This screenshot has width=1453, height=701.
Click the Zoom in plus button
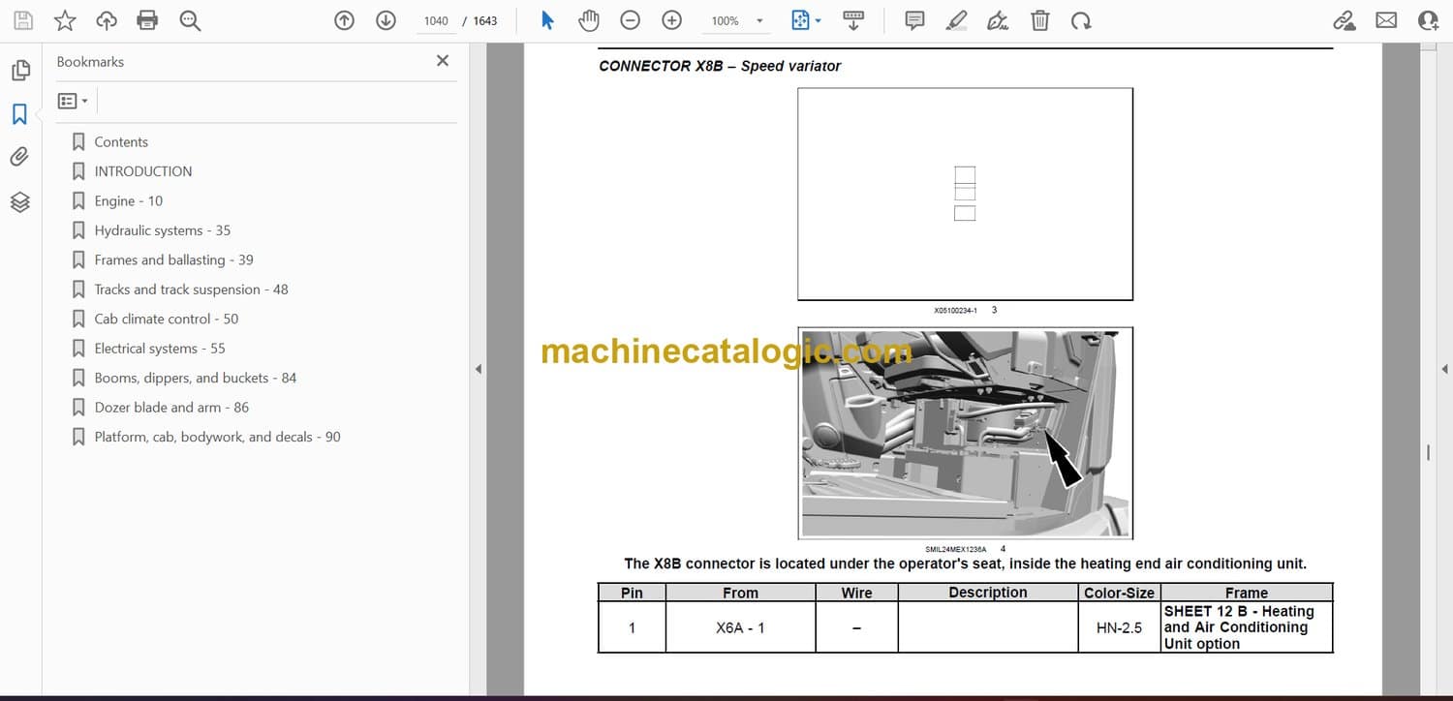[x=671, y=20]
